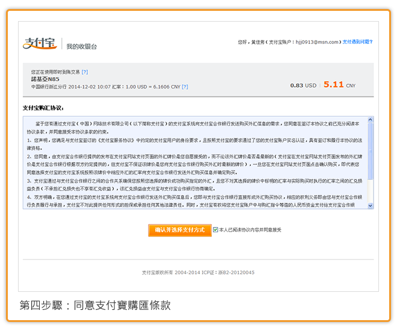397x331 pixels.
Task: Click the help mark beside instant transaction text
Action: [85, 72]
